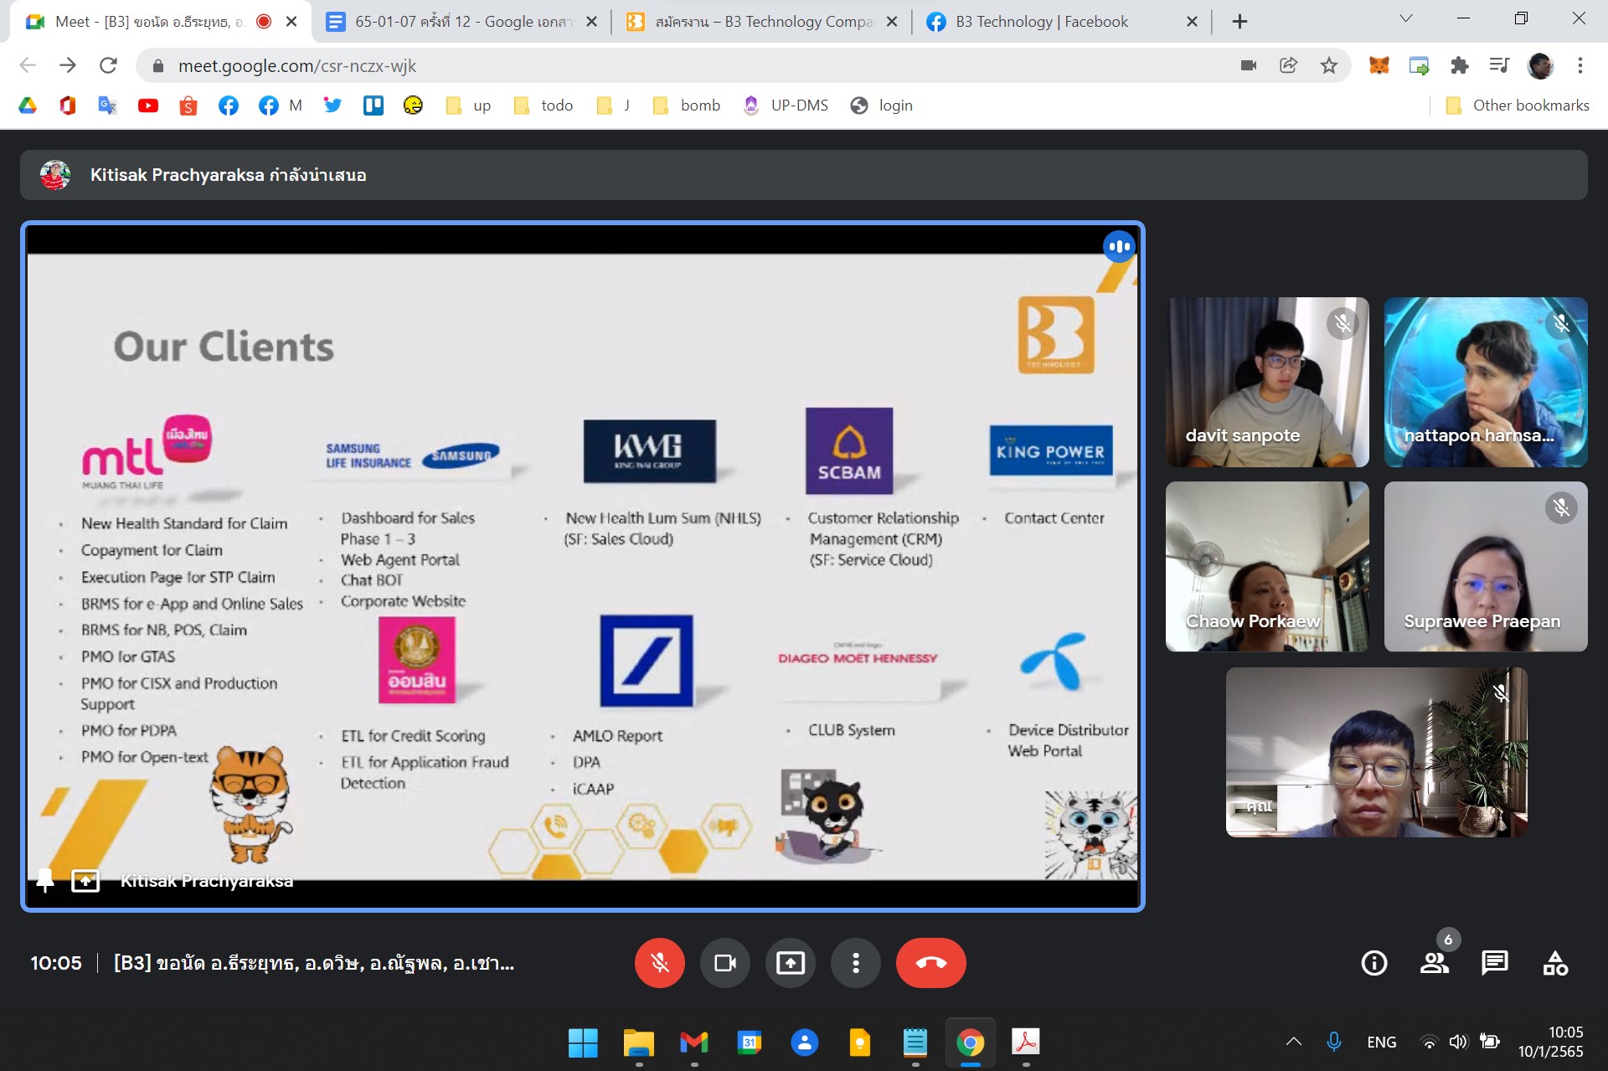Open camera permission icon in address bar

(1248, 65)
